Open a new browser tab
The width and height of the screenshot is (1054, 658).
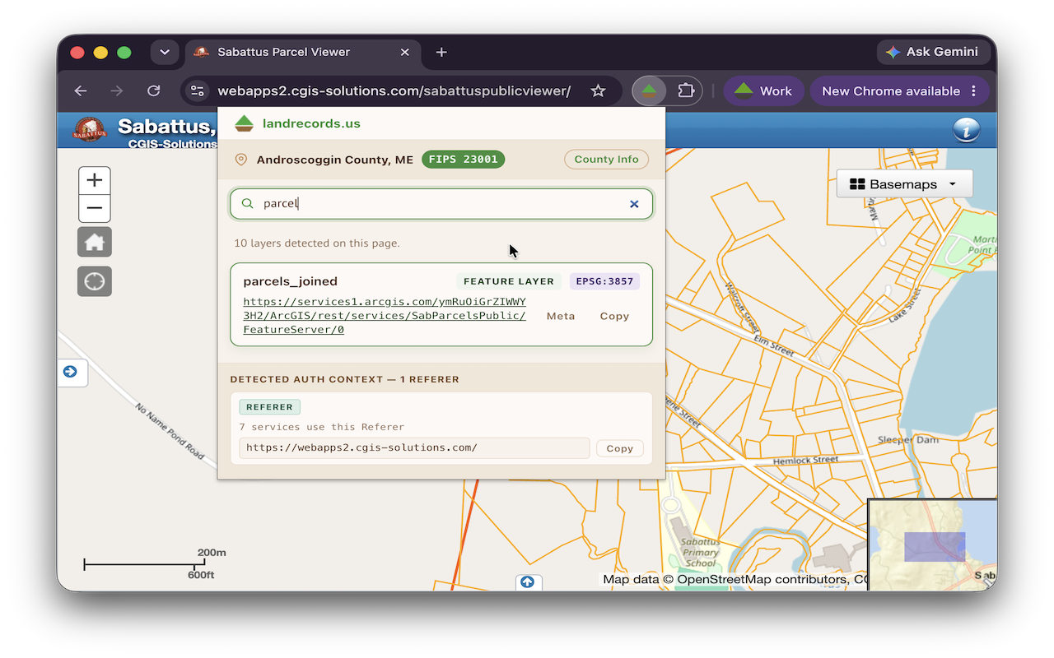click(x=441, y=52)
